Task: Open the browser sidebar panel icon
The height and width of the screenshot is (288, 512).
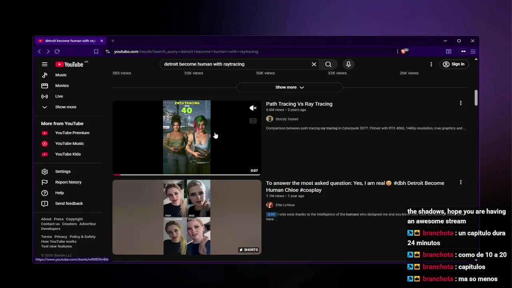Action: point(449,52)
